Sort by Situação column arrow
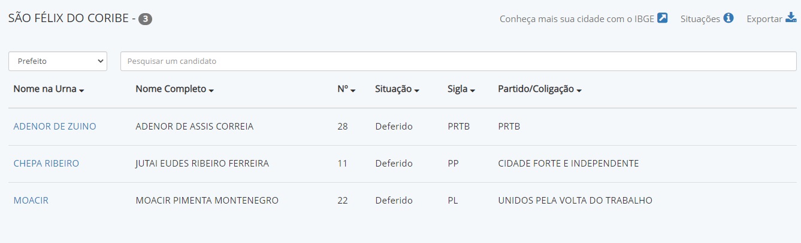The image size is (801, 243). tap(416, 90)
